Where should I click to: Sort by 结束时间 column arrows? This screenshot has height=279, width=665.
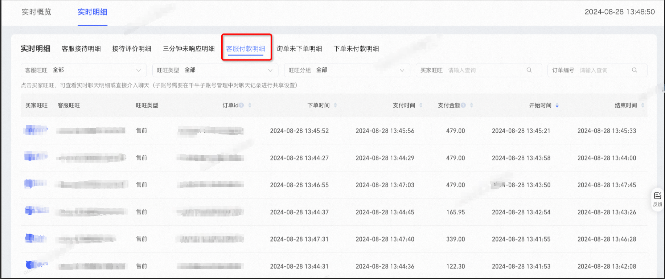coord(643,105)
